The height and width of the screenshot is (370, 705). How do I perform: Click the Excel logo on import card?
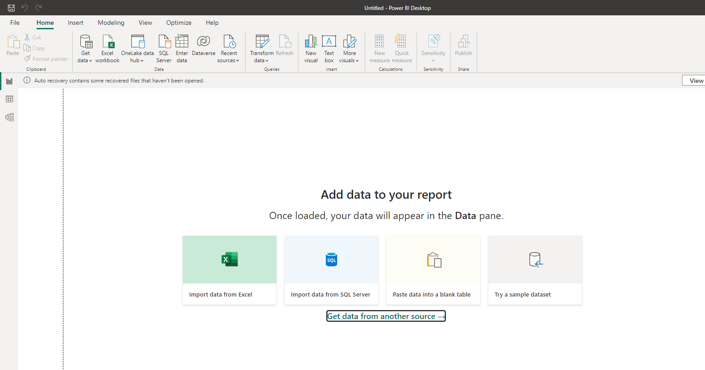tap(230, 259)
